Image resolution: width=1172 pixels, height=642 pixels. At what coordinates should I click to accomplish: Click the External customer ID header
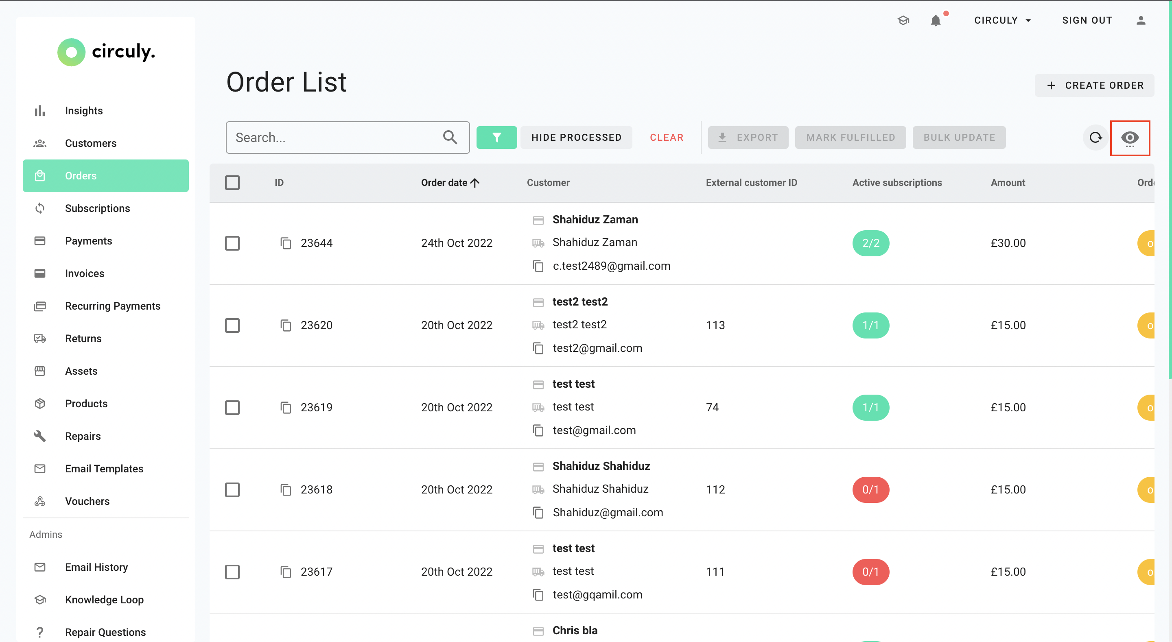751,182
